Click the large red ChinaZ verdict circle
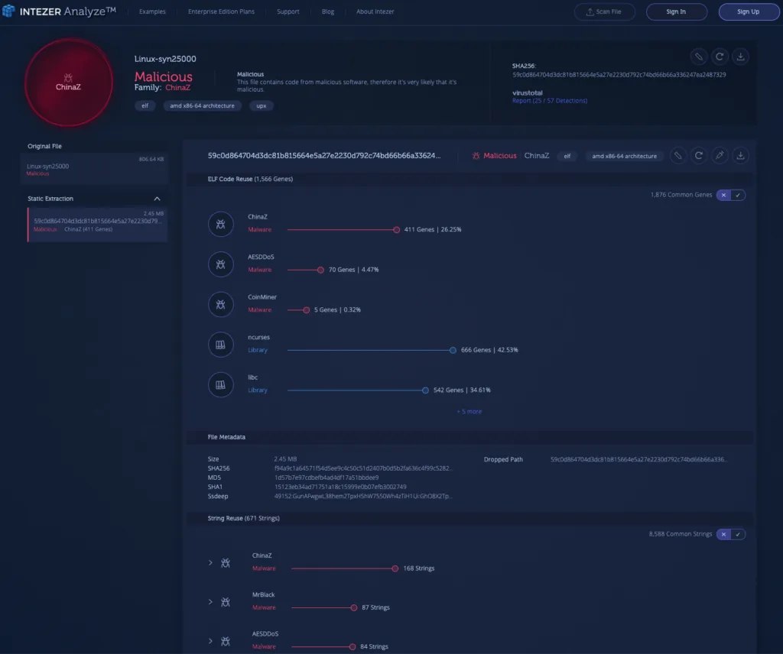This screenshot has width=783, height=654. [x=68, y=83]
